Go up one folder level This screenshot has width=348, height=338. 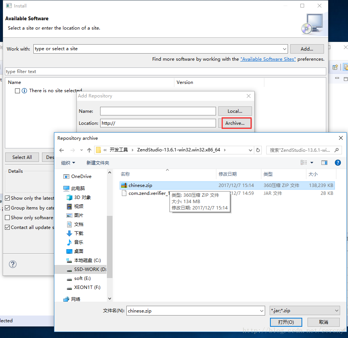pyautogui.click(x=89, y=150)
